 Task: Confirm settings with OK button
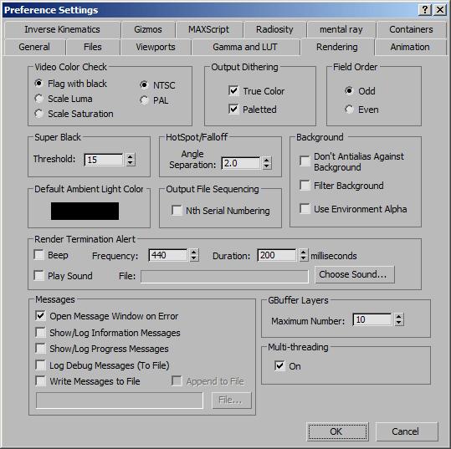pyautogui.click(x=337, y=431)
